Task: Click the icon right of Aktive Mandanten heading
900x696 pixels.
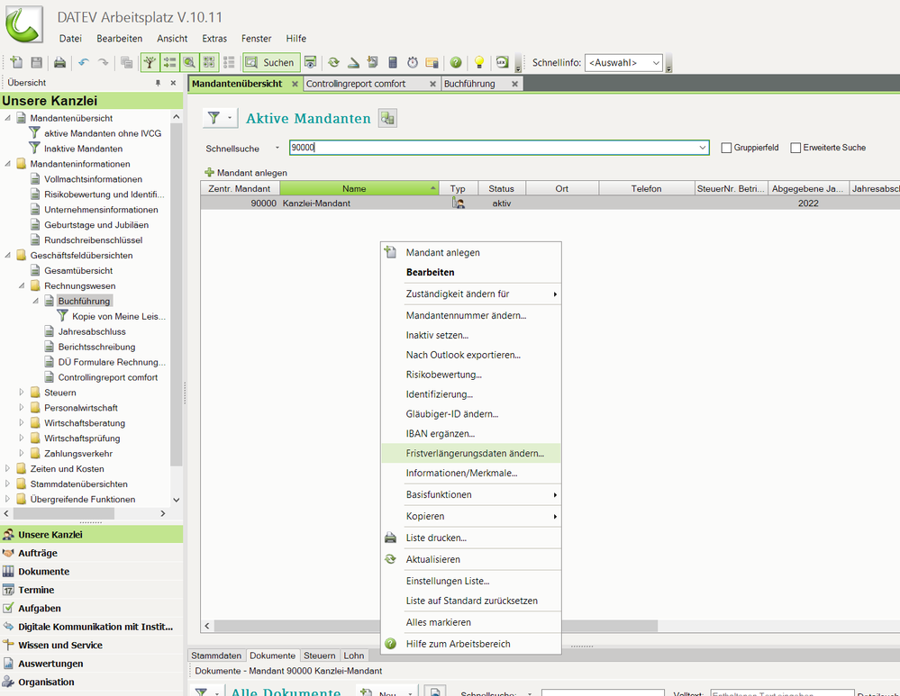Action: pyautogui.click(x=387, y=118)
